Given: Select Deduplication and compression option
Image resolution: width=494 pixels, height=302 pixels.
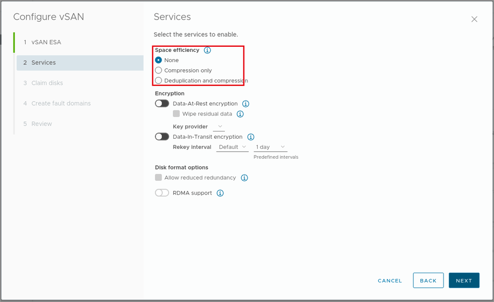Looking at the screenshot, I should pyautogui.click(x=158, y=81).
